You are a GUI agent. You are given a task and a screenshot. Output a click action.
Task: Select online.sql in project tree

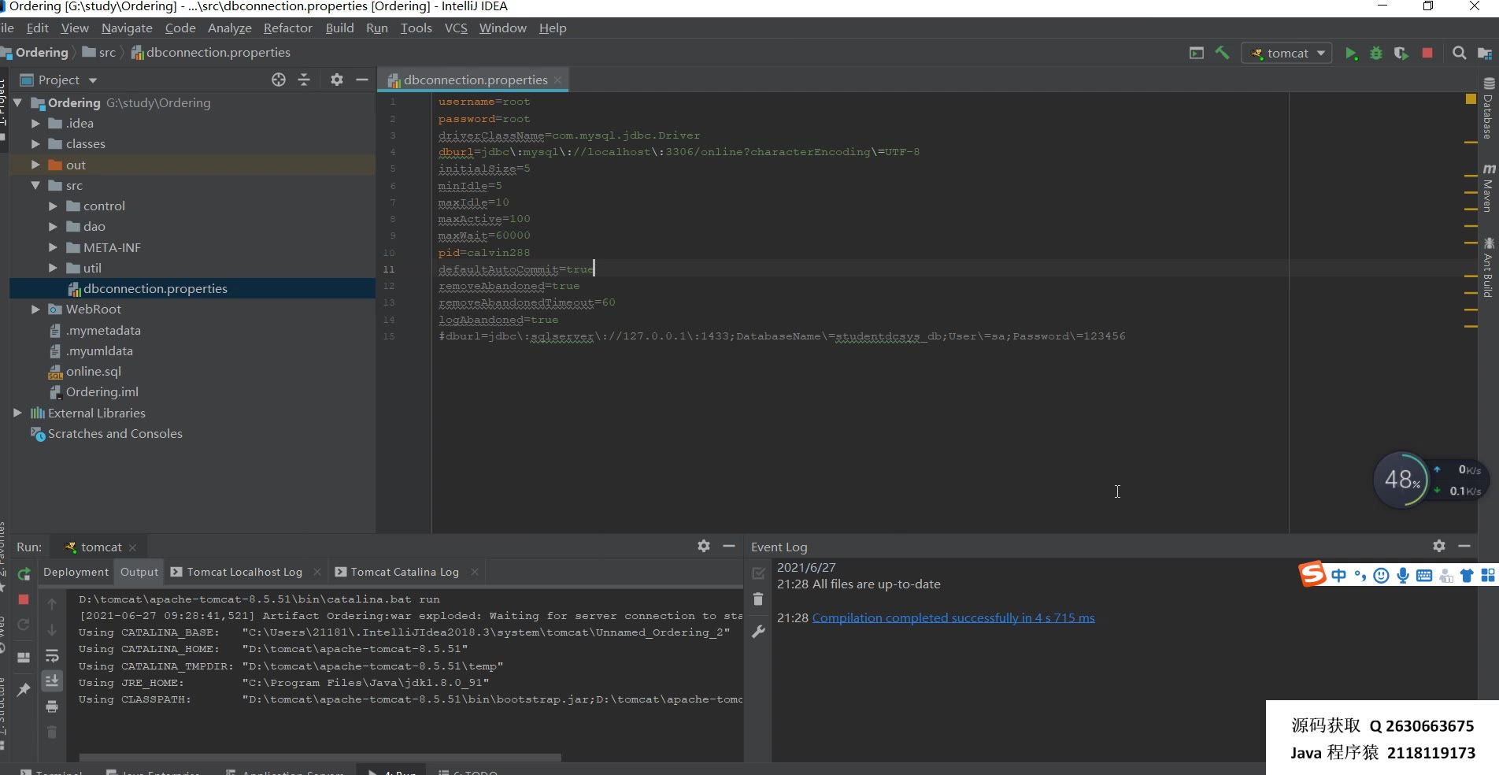94,372
